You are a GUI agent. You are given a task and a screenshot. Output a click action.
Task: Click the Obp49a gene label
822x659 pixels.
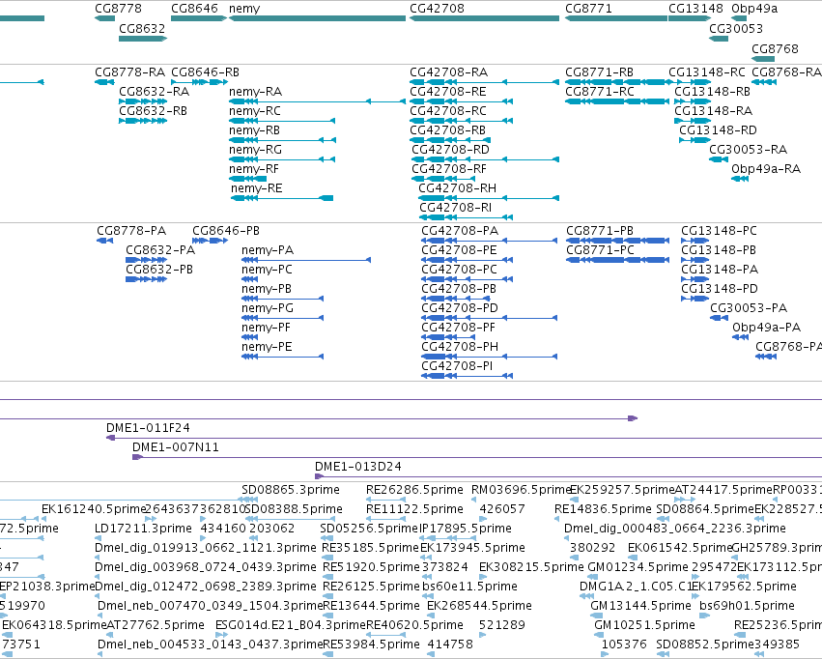point(754,9)
